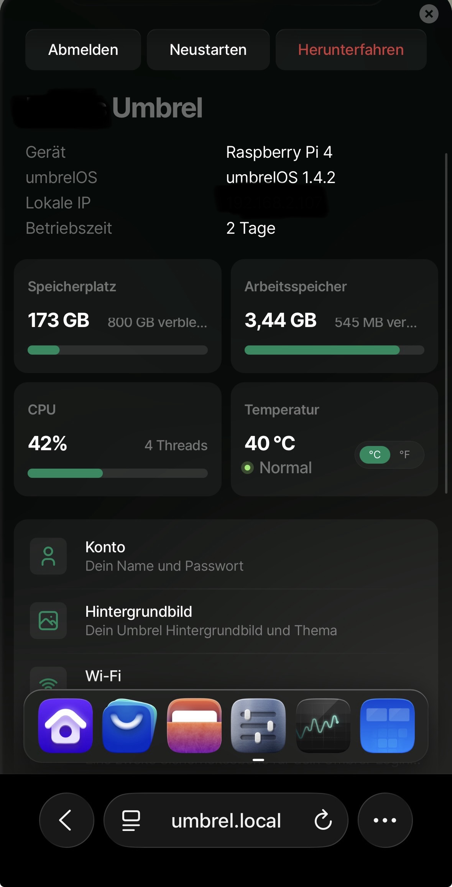Click the Speicherplatz usage bar
The image size is (452, 887).
[118, 350]
